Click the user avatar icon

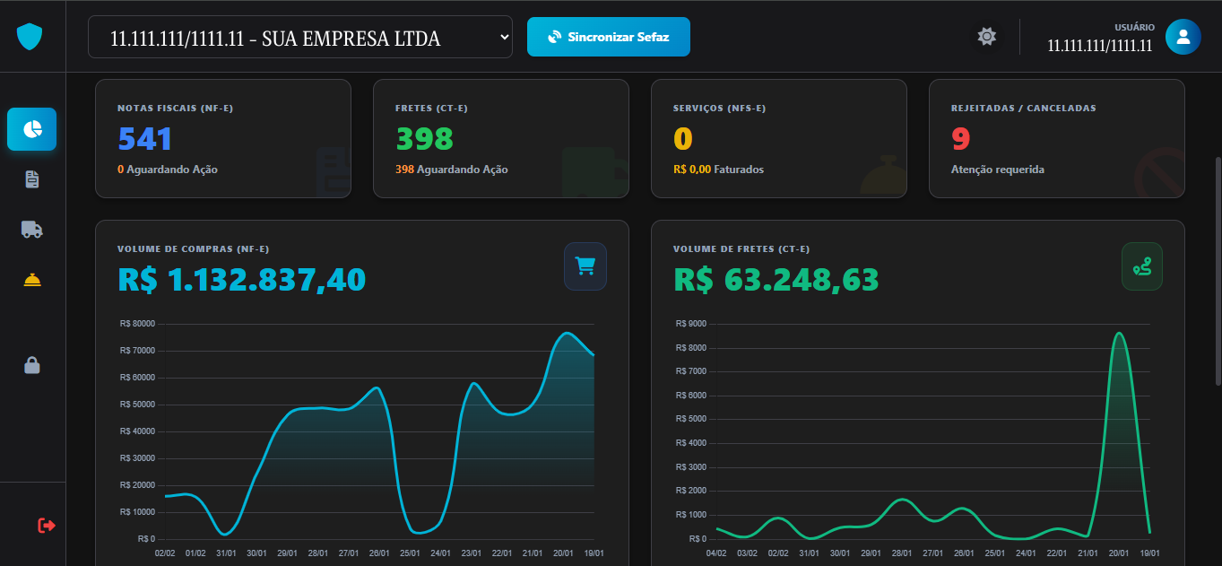(x=1183, y=37)
